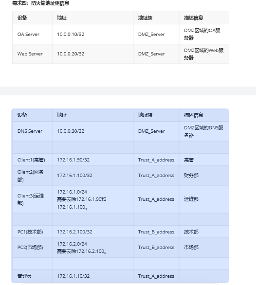Select the address 10.0.0.10/32

click(71, 35)
